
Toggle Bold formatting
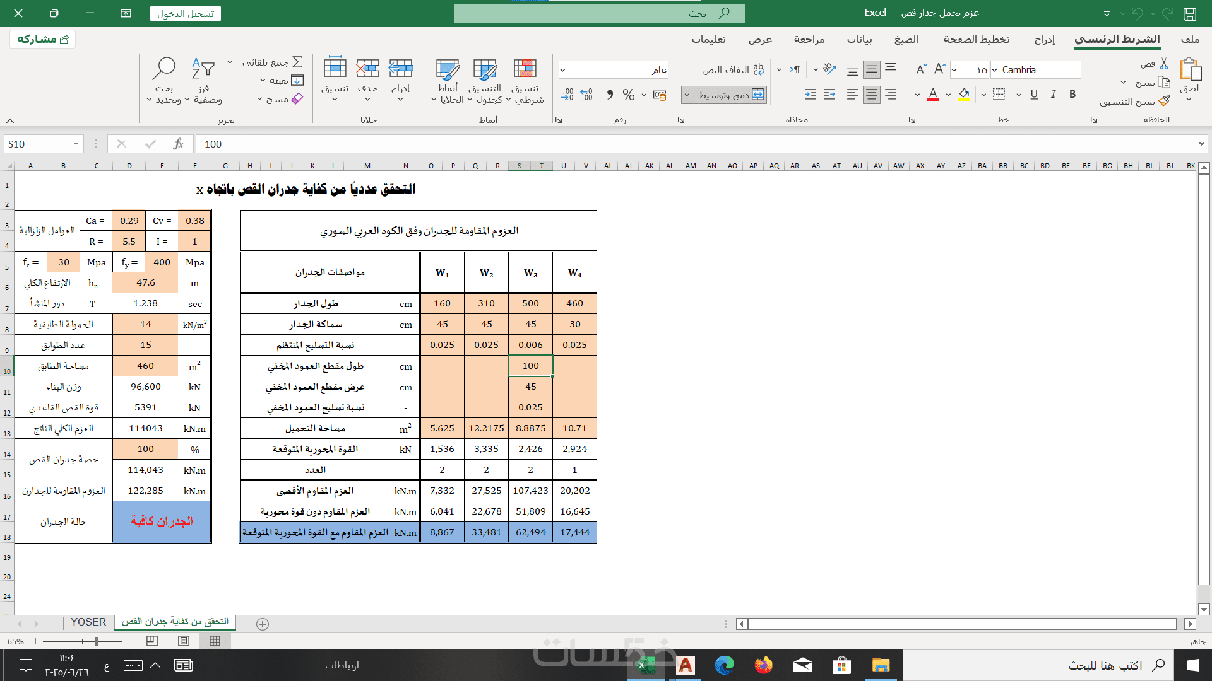pyautogui.click(x=1072, y=95)
